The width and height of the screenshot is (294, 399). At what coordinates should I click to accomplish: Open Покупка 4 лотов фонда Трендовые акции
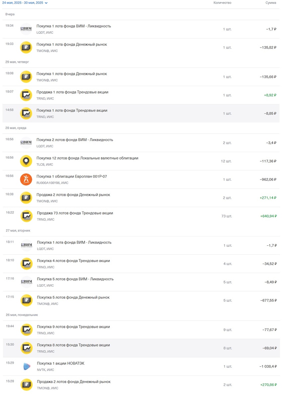coord(141,264)
